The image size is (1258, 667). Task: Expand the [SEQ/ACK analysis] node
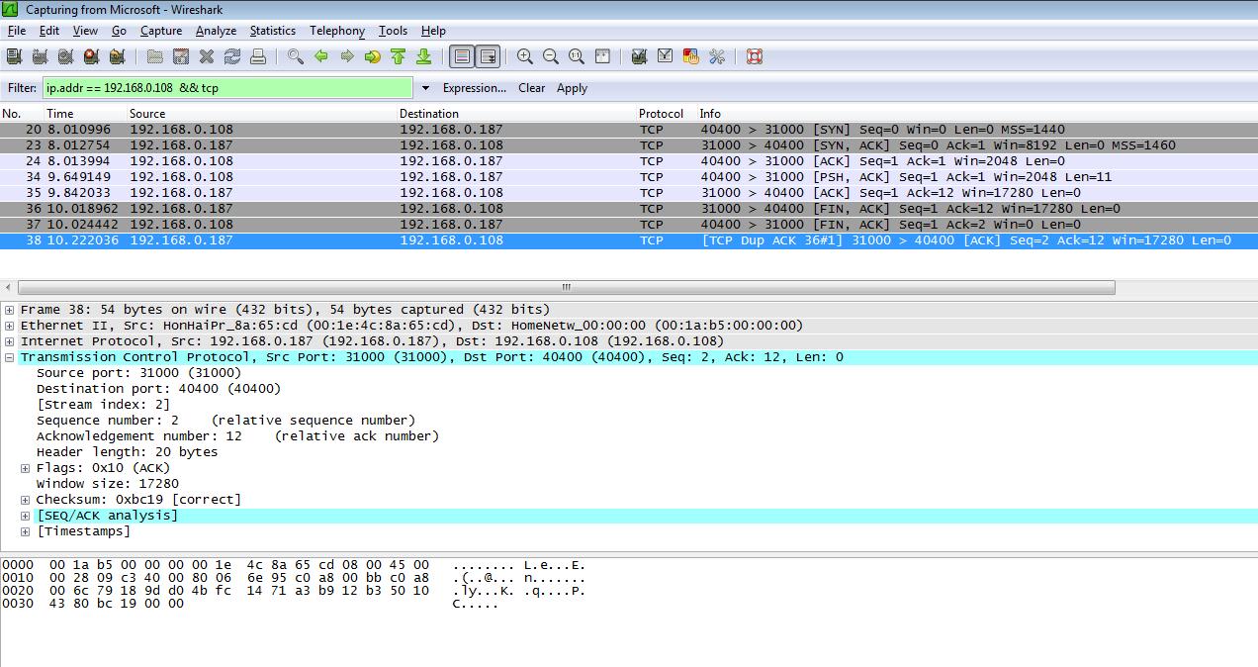[x=26, y=516]
